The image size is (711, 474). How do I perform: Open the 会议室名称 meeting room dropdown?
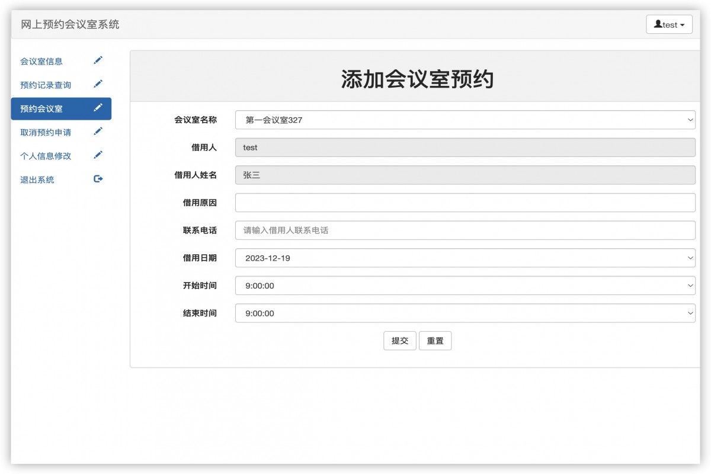tap(466, 120)
